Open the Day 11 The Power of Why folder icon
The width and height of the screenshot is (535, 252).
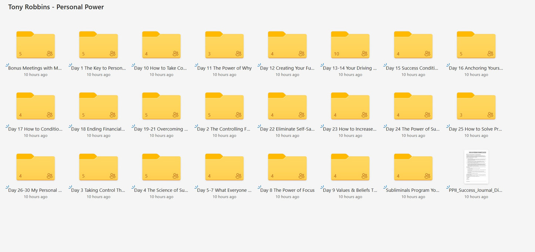[x=224, y=45]
